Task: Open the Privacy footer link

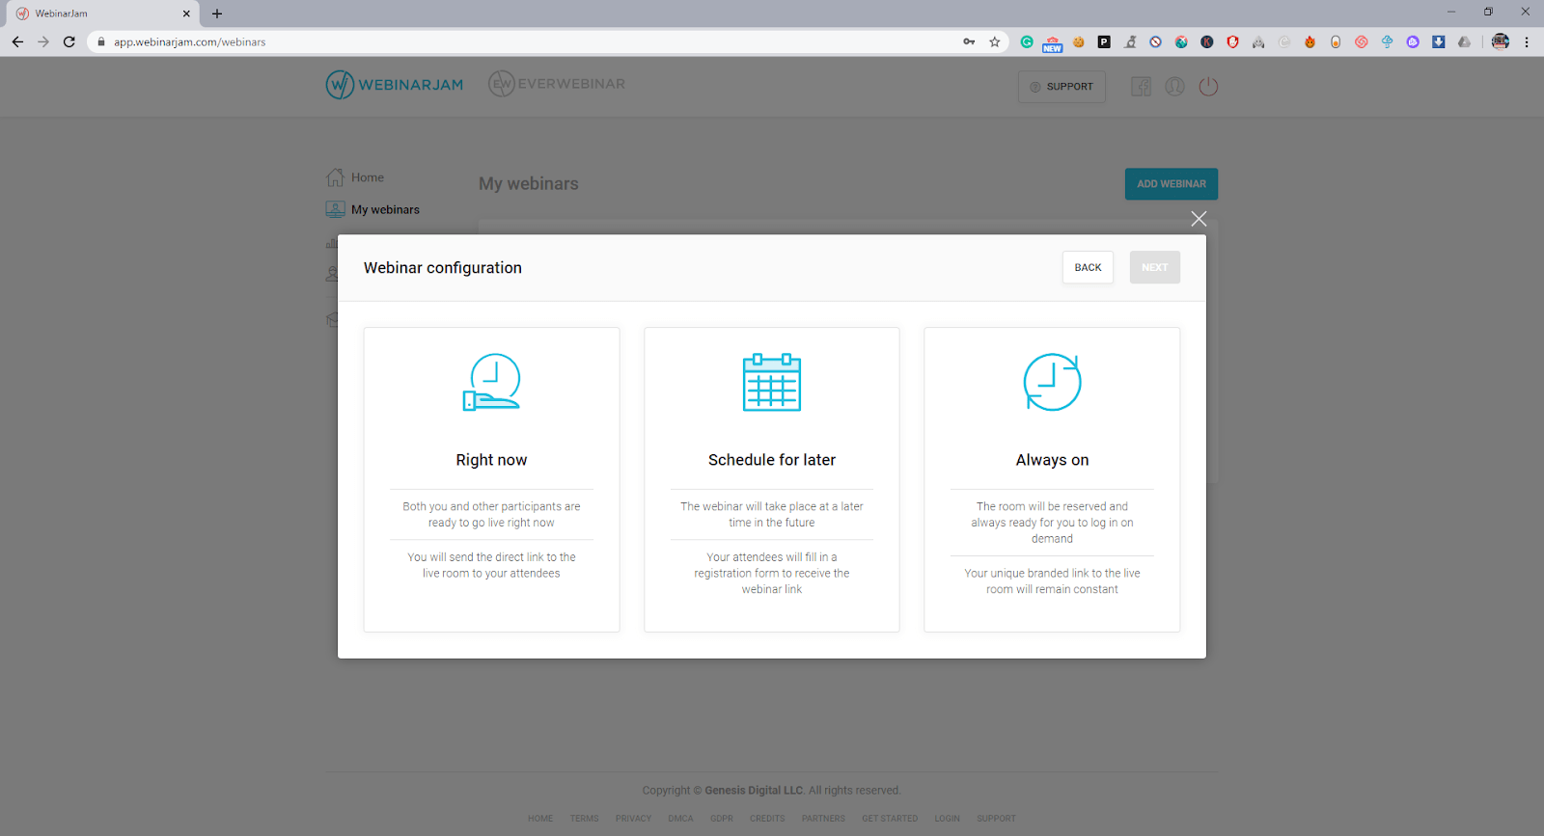Action: tap(633, 819)
